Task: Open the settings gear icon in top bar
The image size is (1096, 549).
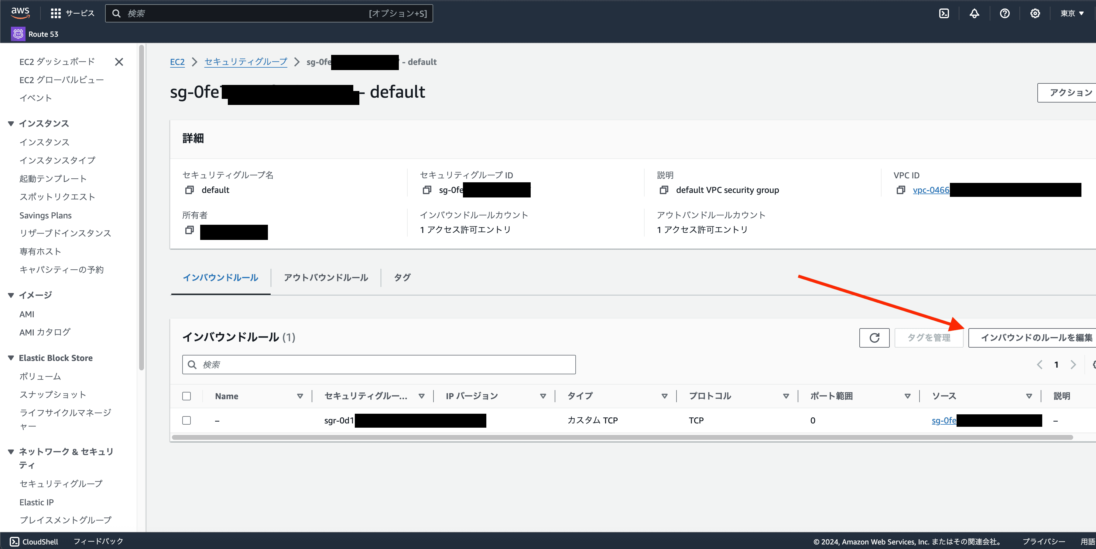Action: pyautogui.click(x=1035, y=14)
